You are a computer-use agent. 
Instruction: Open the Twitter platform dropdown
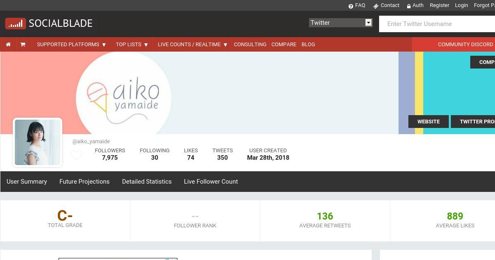click(341, 23)
